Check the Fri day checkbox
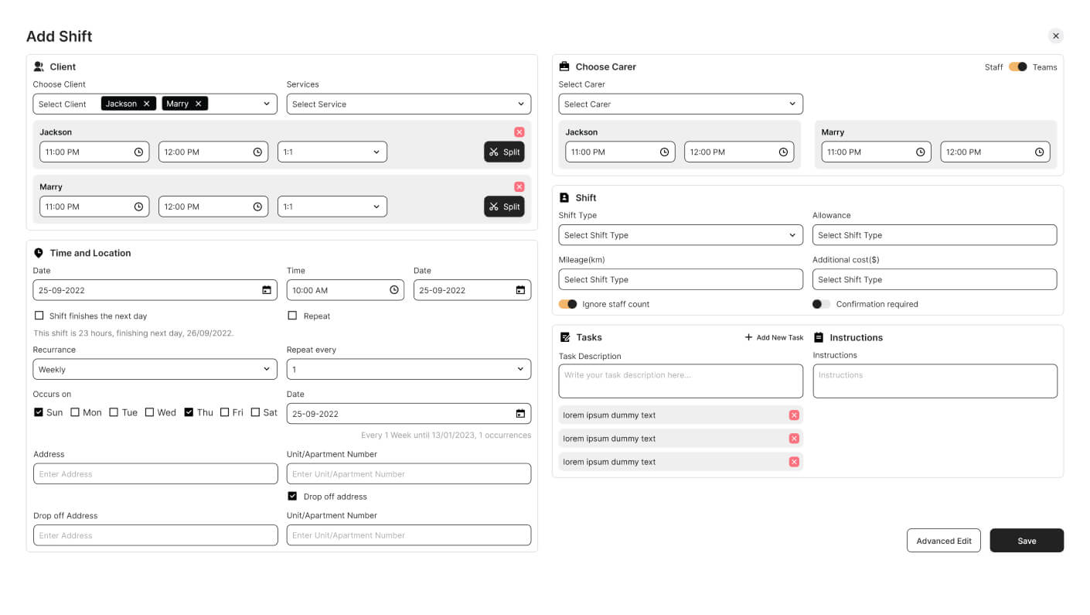The width and height of the screenshot is (1090, 615). click(225, 412)
